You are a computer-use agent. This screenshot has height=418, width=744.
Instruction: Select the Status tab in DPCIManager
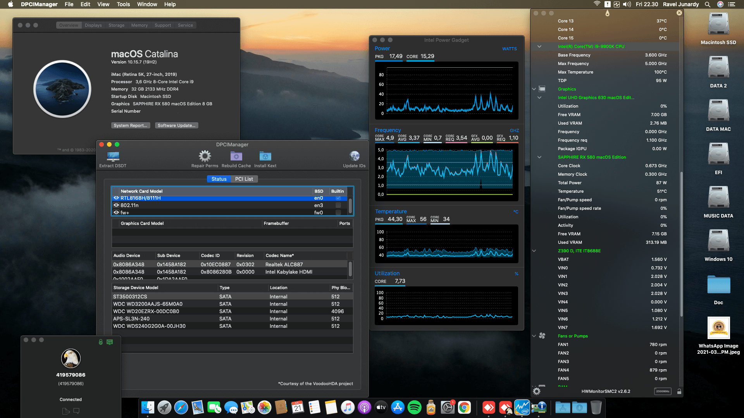tap(219, 179)
